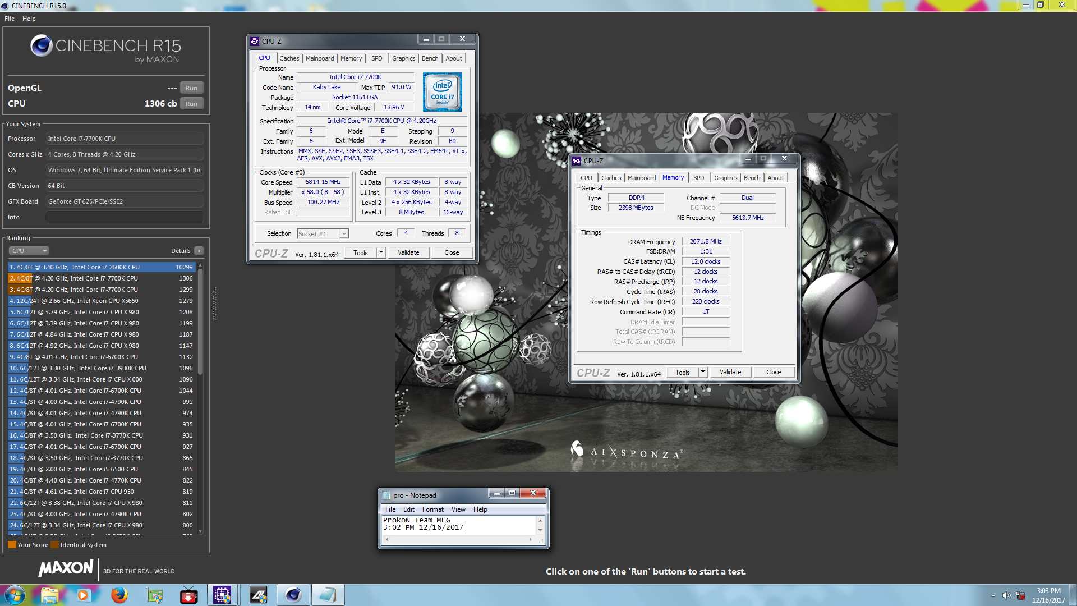The image size is (1077, 606).
Task: Click the icon in the CPU-Z Memory window title bar
Action: point(577,160)
